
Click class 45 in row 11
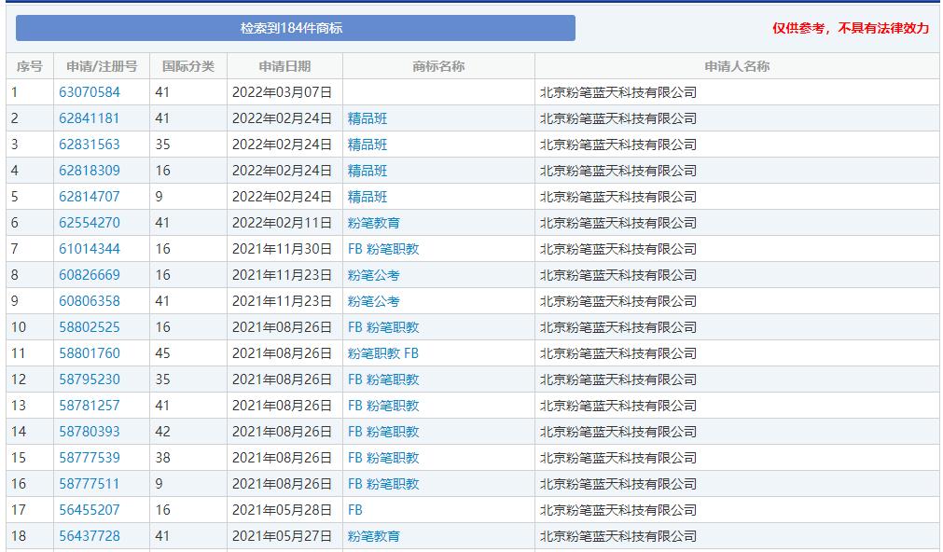162,353
